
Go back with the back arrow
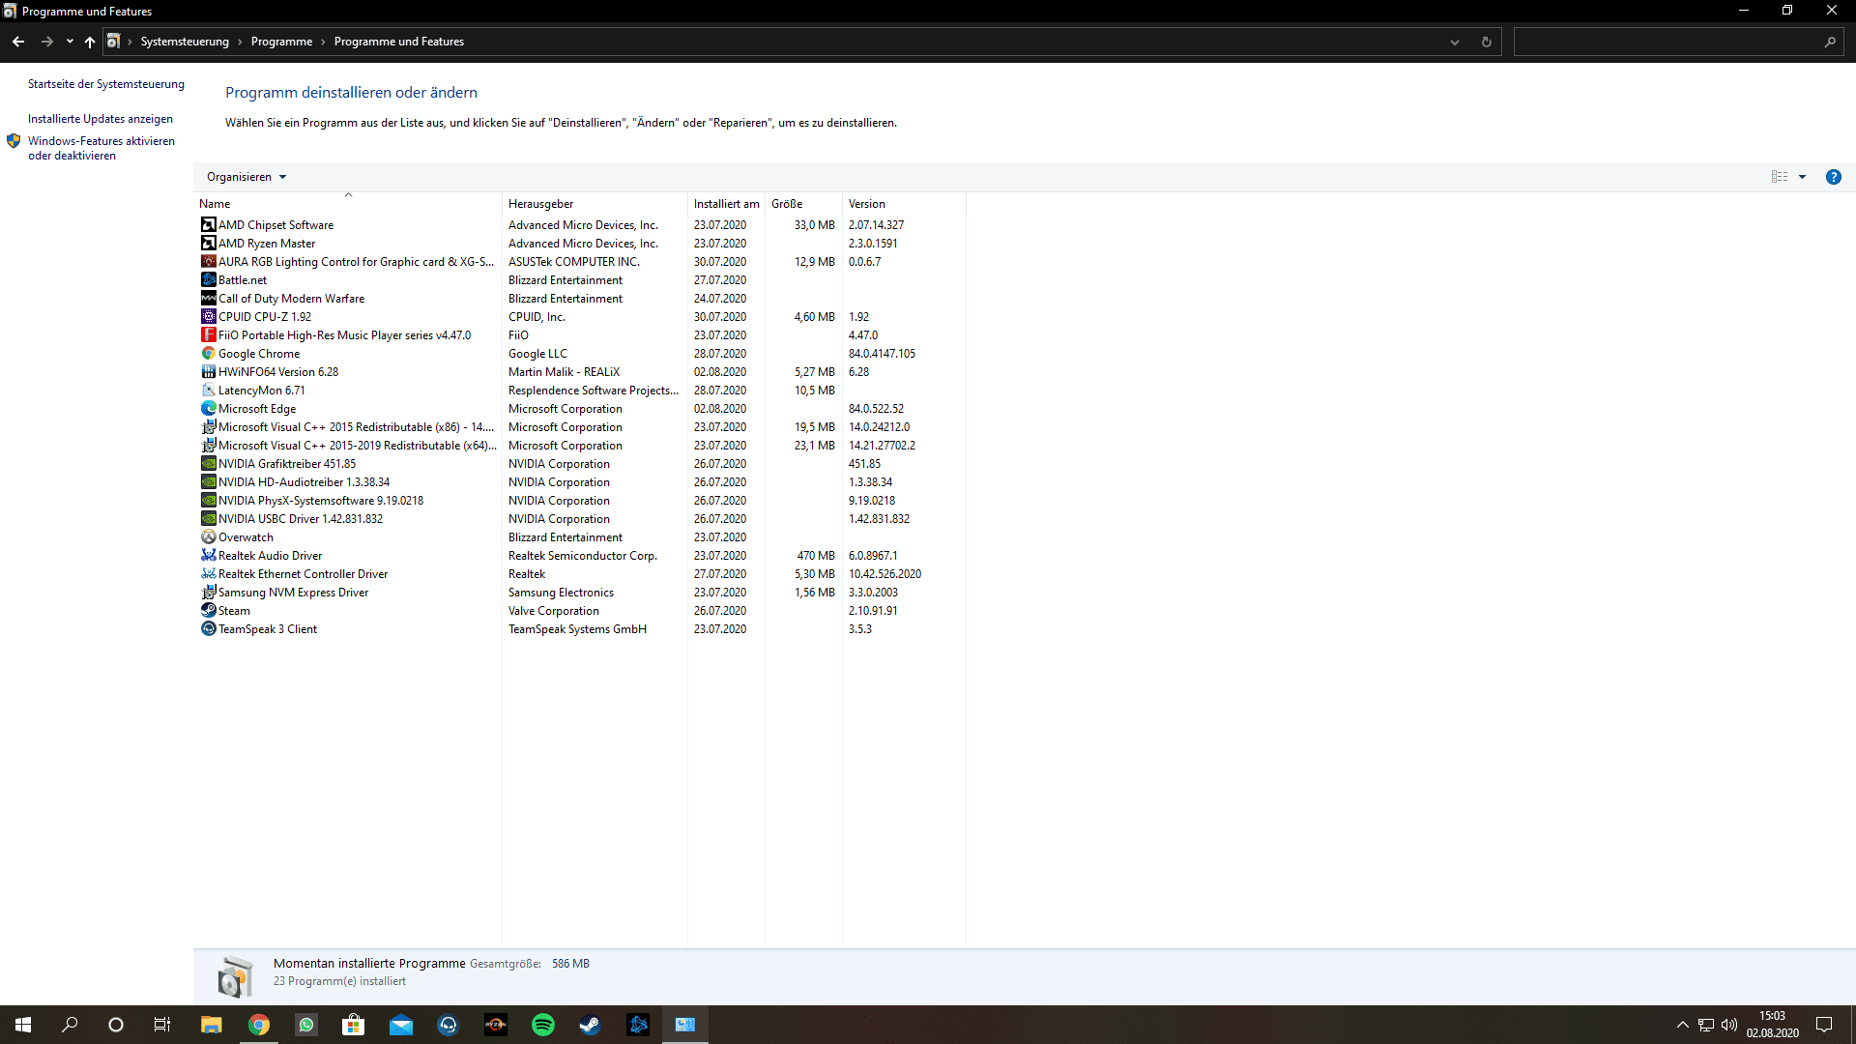pos(18,42)
